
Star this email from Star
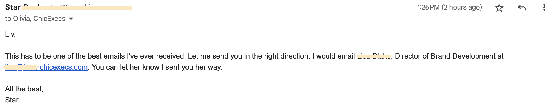click(x=499, y=8)
